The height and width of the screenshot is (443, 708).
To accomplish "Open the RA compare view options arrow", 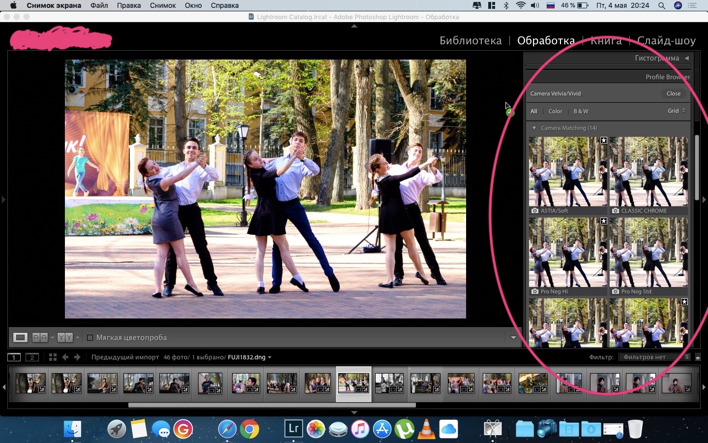I will click(53, 338).
